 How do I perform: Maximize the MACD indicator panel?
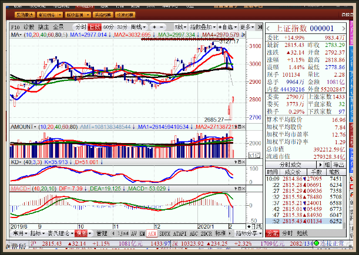pyautogui.click(x=240, y=189)
